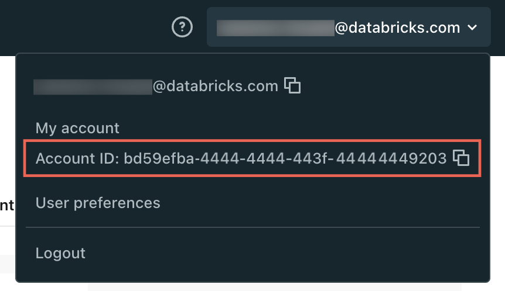This screenshot has width=505, height=291.
Task: Click the divider line above Logout
Action: (252, 227)
